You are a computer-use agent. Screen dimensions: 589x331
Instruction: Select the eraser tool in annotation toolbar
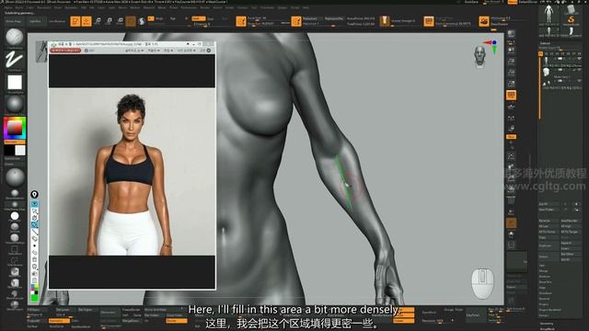coord(35,239)
